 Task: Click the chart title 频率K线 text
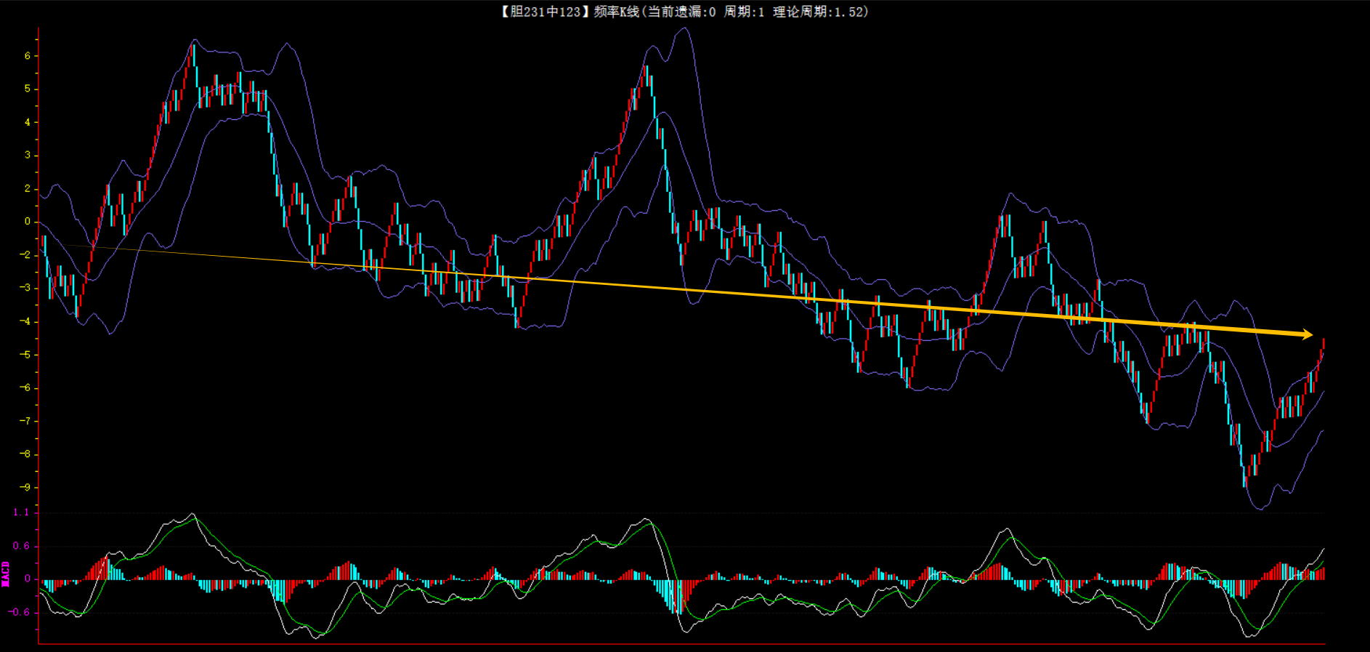click(x=616, y=12)
